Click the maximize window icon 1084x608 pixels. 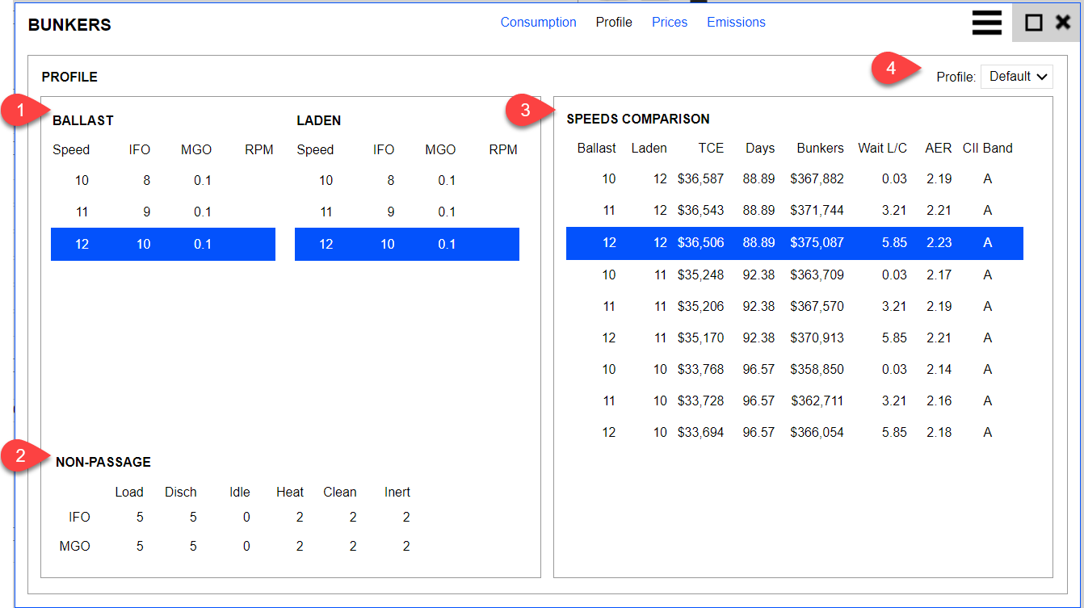(x=1033, y=23)
